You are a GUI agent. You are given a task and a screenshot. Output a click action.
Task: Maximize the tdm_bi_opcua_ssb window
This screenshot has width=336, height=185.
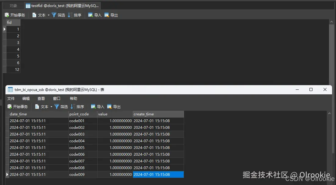click(x=311, y=90)
